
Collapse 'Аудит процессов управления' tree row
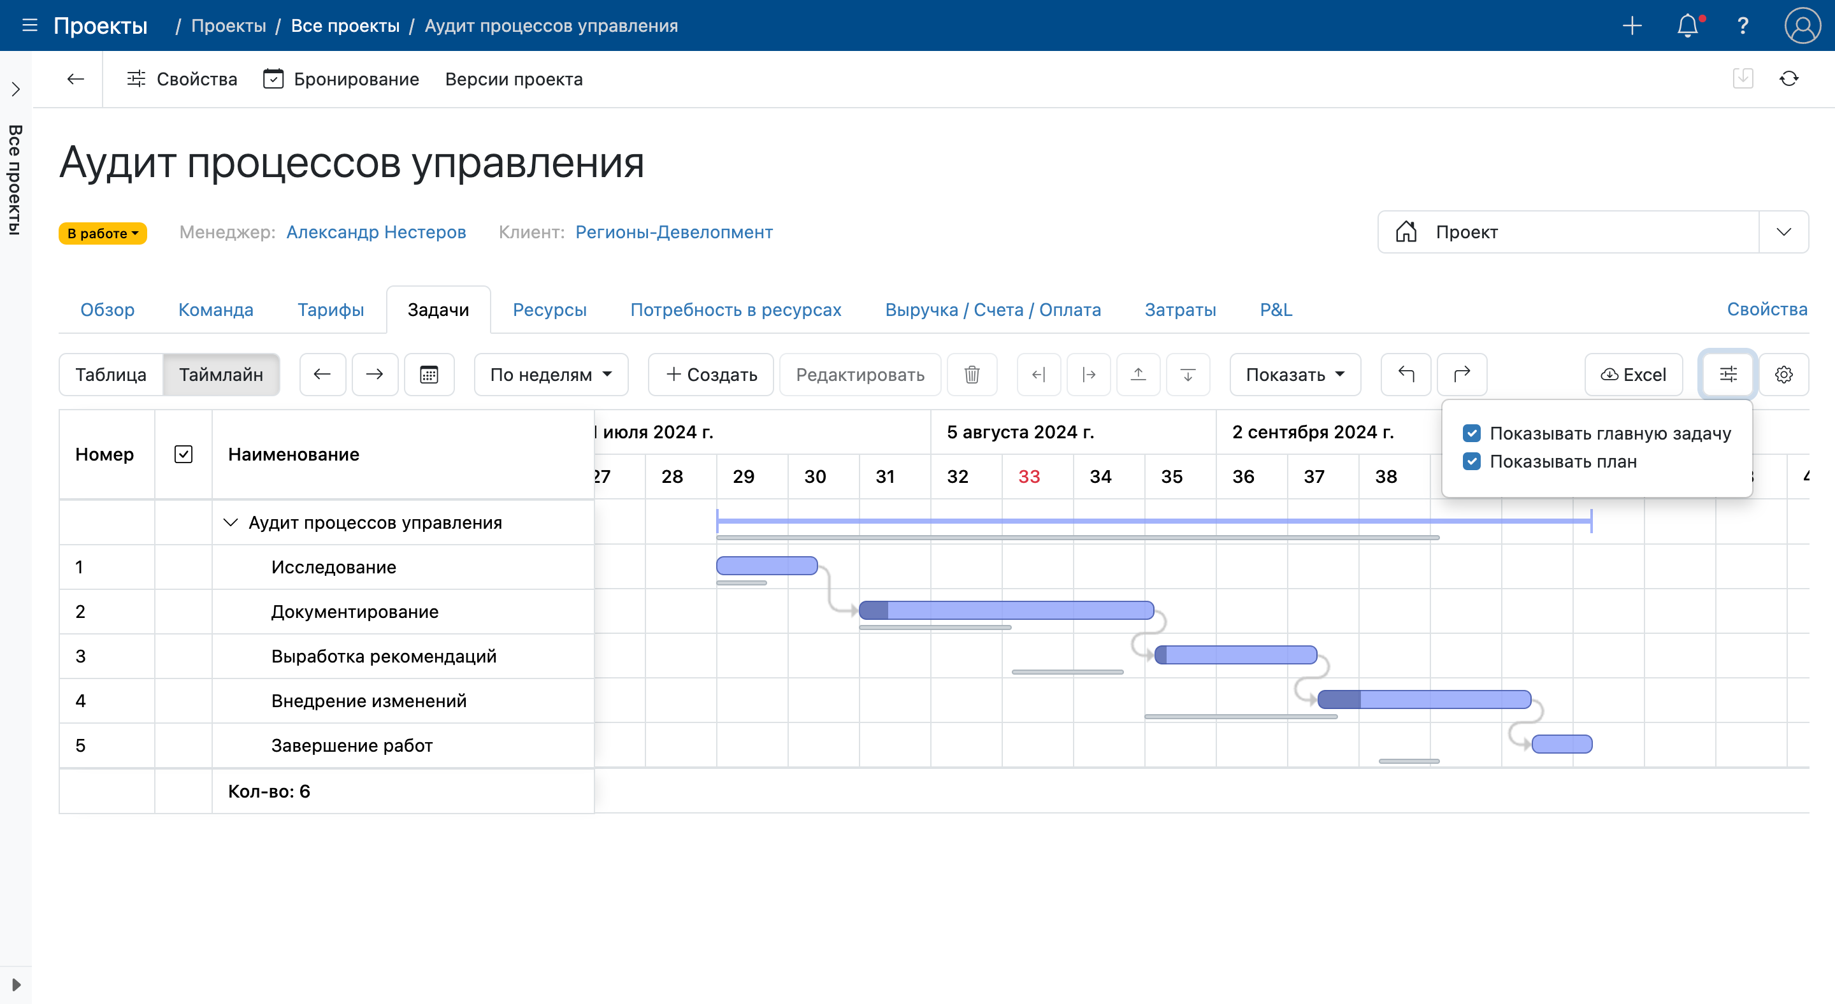[230, 522]
